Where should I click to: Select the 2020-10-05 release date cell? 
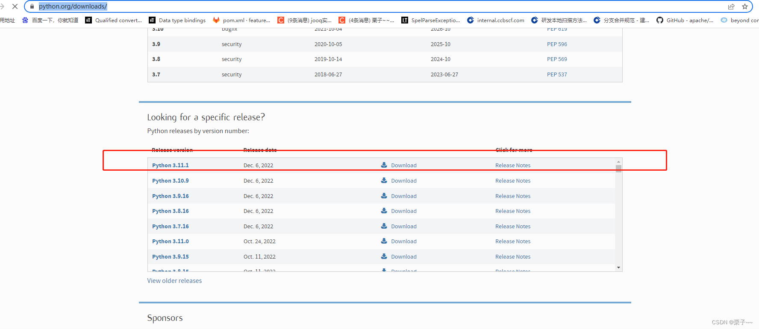328,44
